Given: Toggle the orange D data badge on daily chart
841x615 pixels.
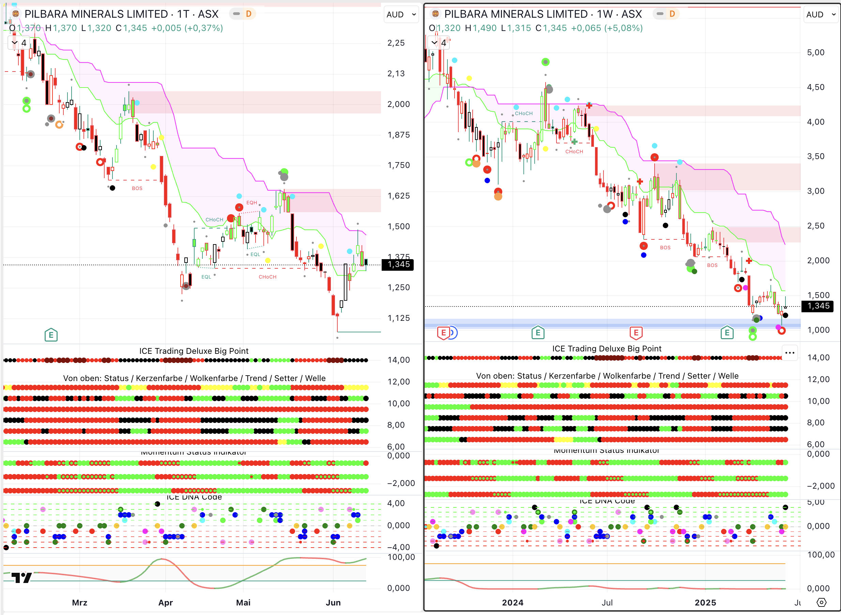Looking at the screenshot, I should tap(248, 14).
